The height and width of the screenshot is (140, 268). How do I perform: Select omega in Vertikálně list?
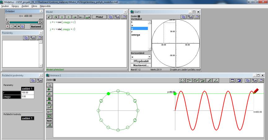(x=139, y=35)
